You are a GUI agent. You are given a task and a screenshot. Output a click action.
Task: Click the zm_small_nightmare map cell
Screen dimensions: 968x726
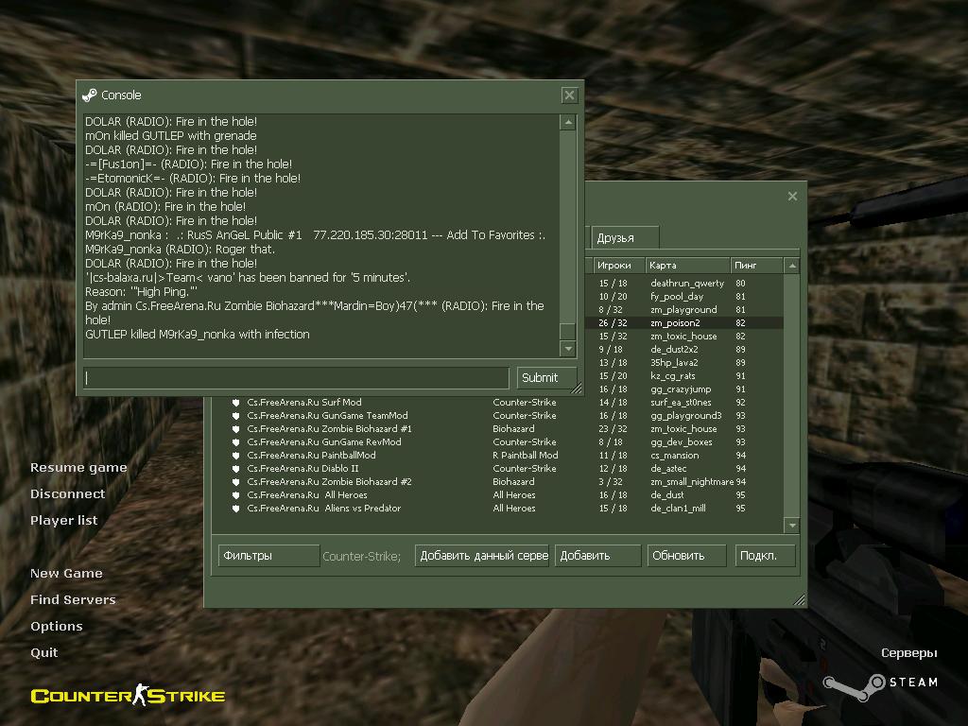[692, 482]
